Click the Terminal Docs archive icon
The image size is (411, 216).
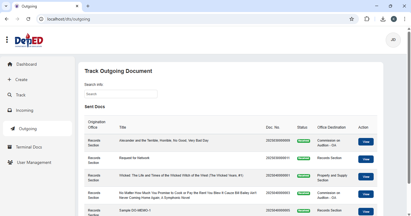pyautogui.click(x=10, y=147)
